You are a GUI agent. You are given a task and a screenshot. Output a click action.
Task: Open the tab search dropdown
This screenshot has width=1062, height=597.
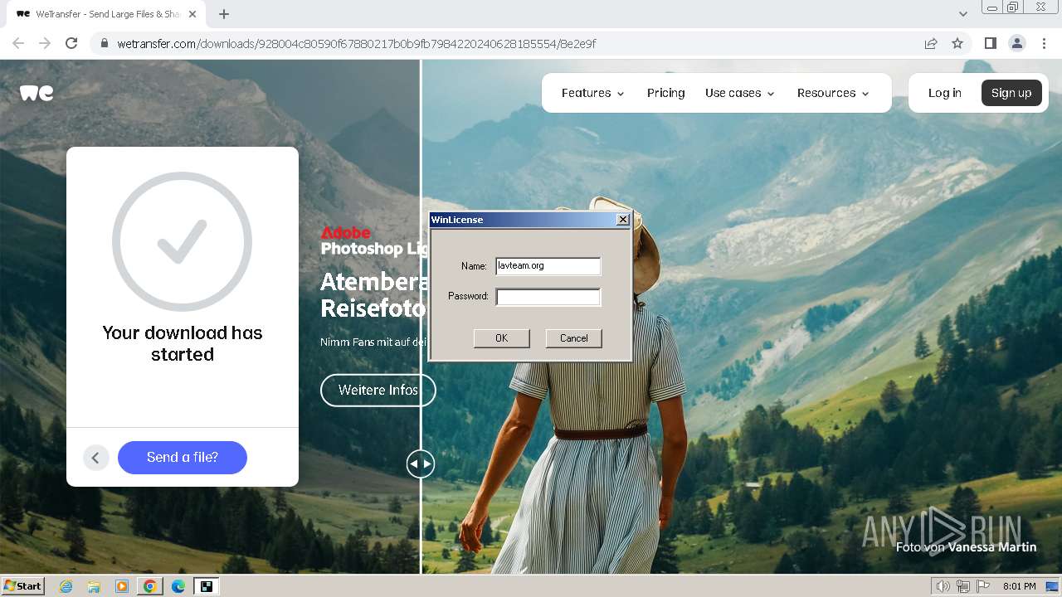click(x=963, y=14)
